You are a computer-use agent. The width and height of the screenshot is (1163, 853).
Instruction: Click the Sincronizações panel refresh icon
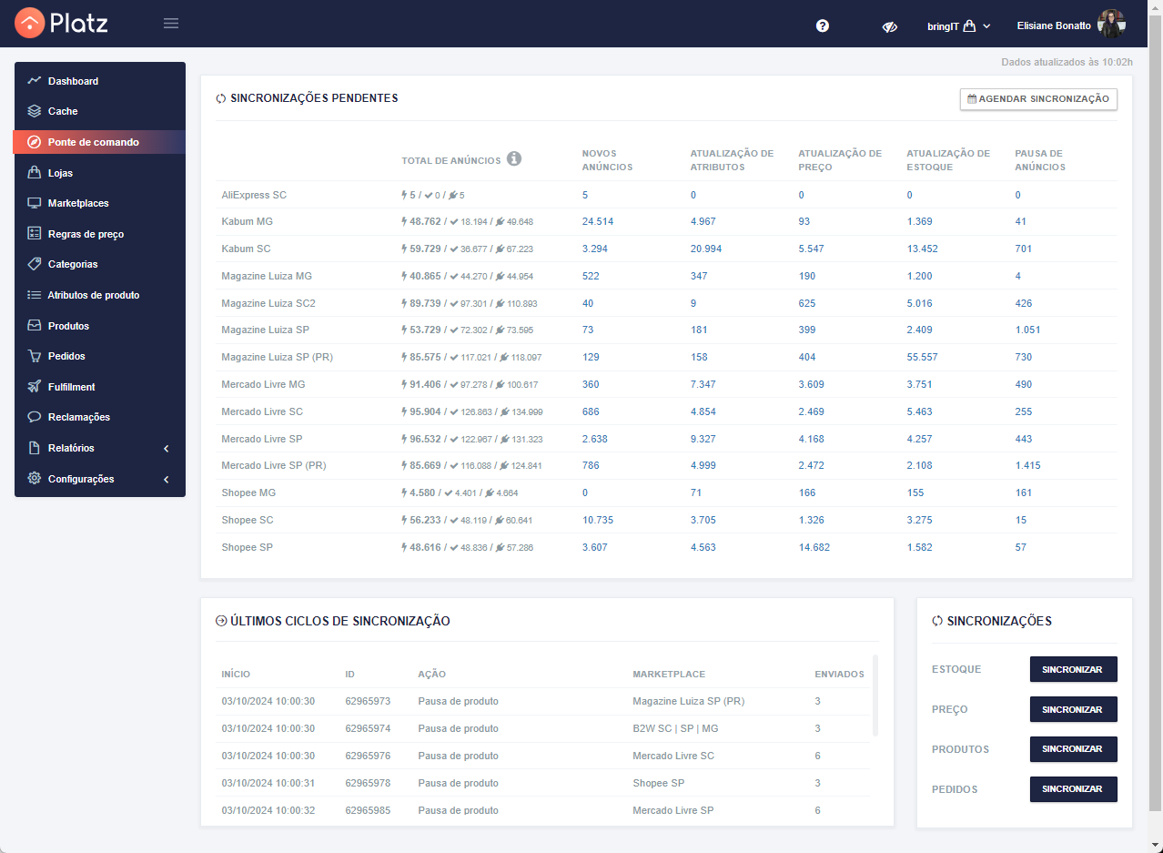pos(937,622)
